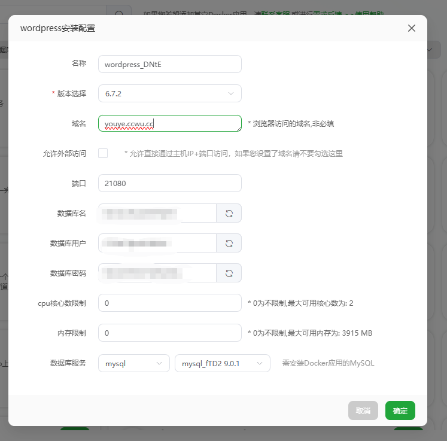This screenshot has width=447, height=441.
Task: Click the resize handle of 域名 textarea
Action: pyautogui.click(x=238, y=129)
